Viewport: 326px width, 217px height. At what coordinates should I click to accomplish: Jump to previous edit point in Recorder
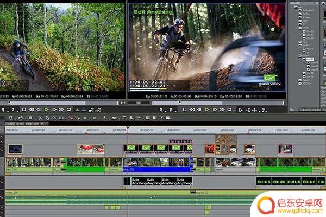tap(241, 110)
